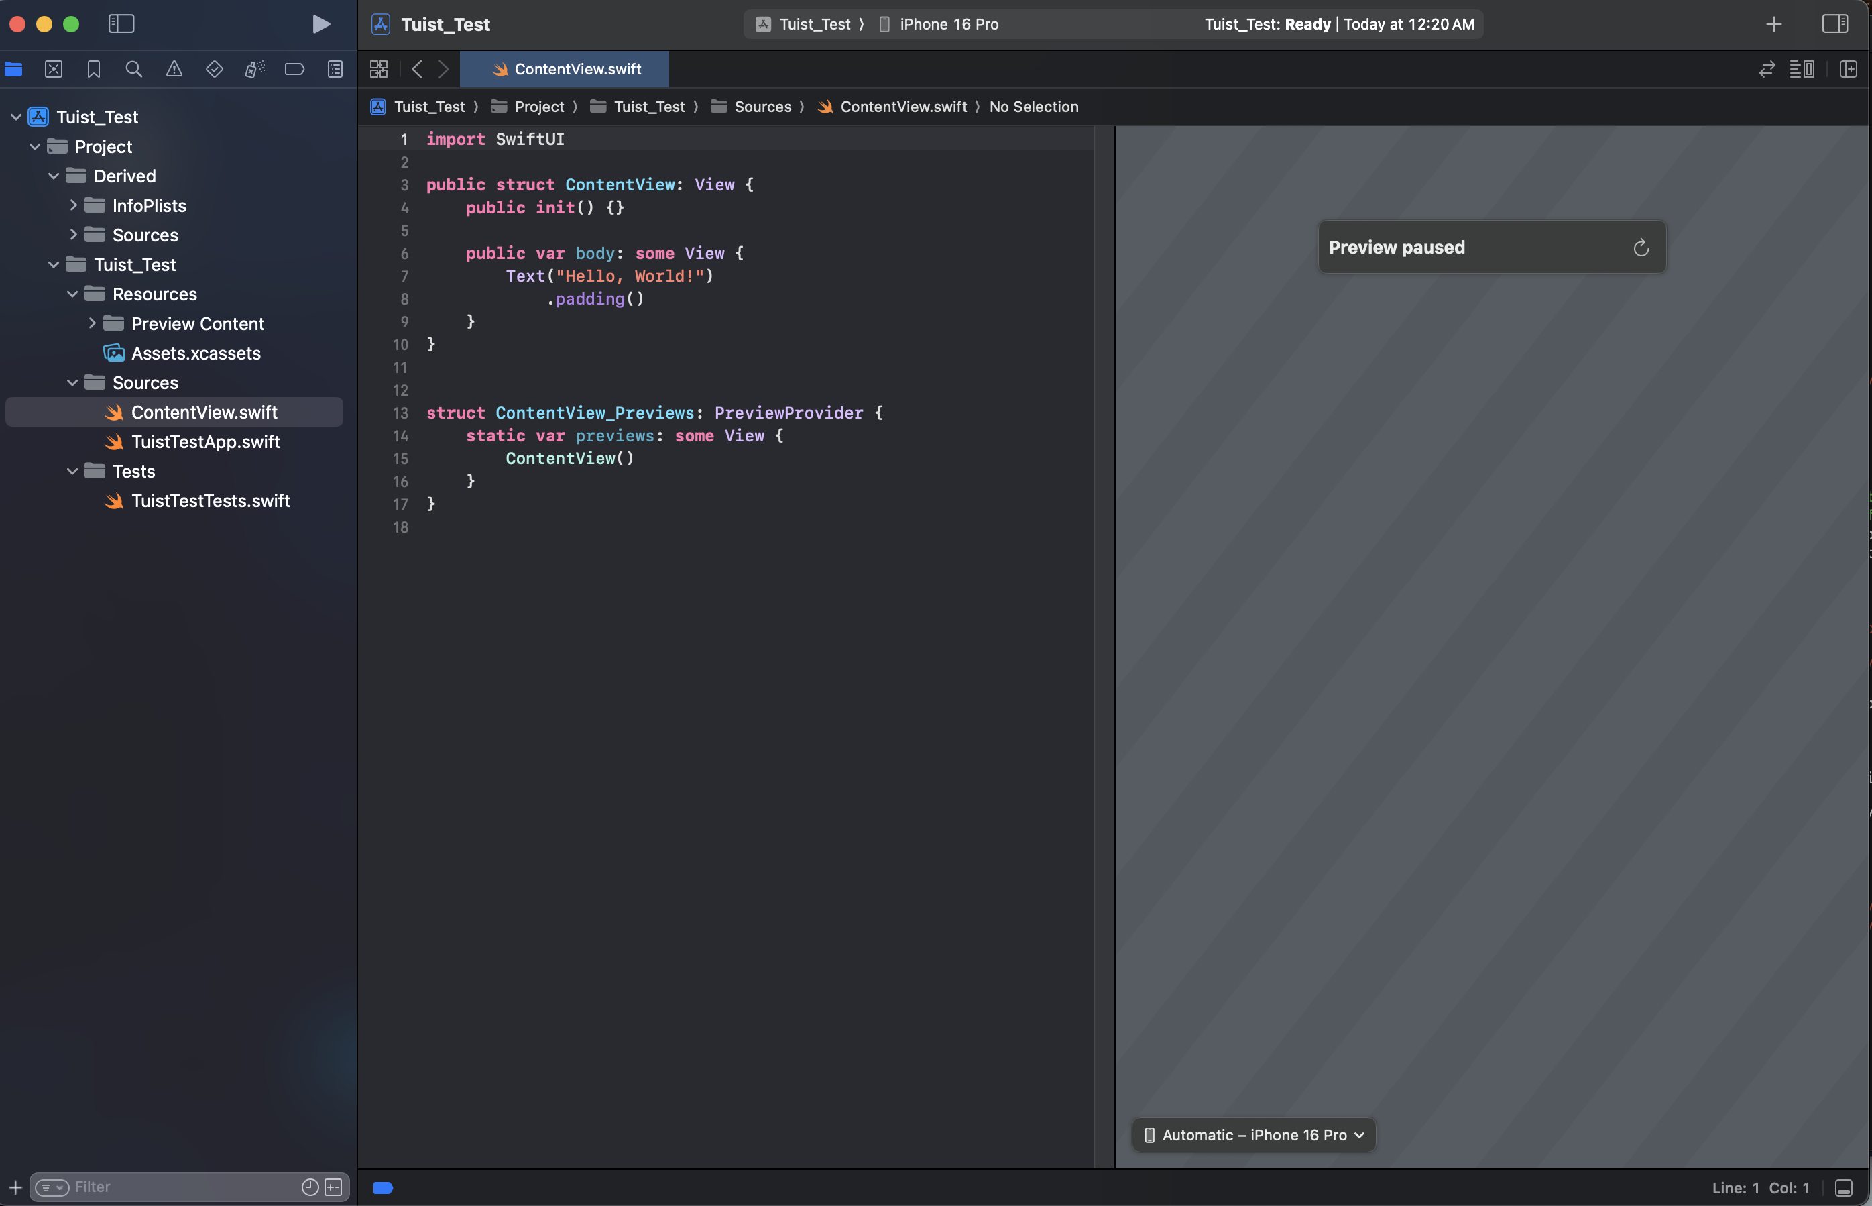The image size is (1872, 1206).
Task: Collapse the Derived folder
Action: pos(54,176)
